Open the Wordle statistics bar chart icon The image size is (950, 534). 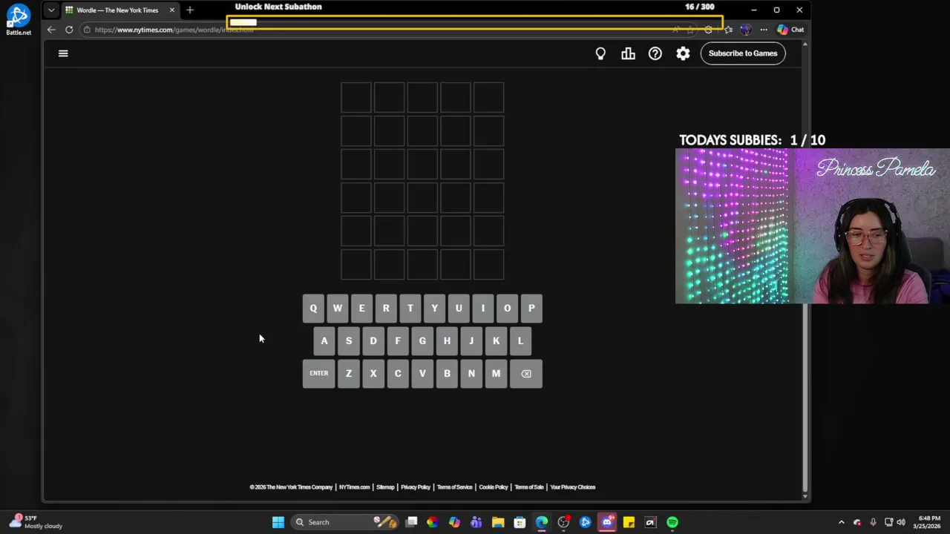pyautogui.click(x=628, y=53)
